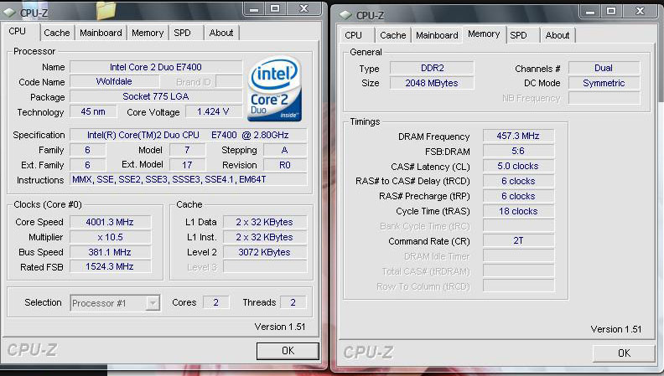Click the Core Voltage value '1.424 V'

tap(213, 111)
